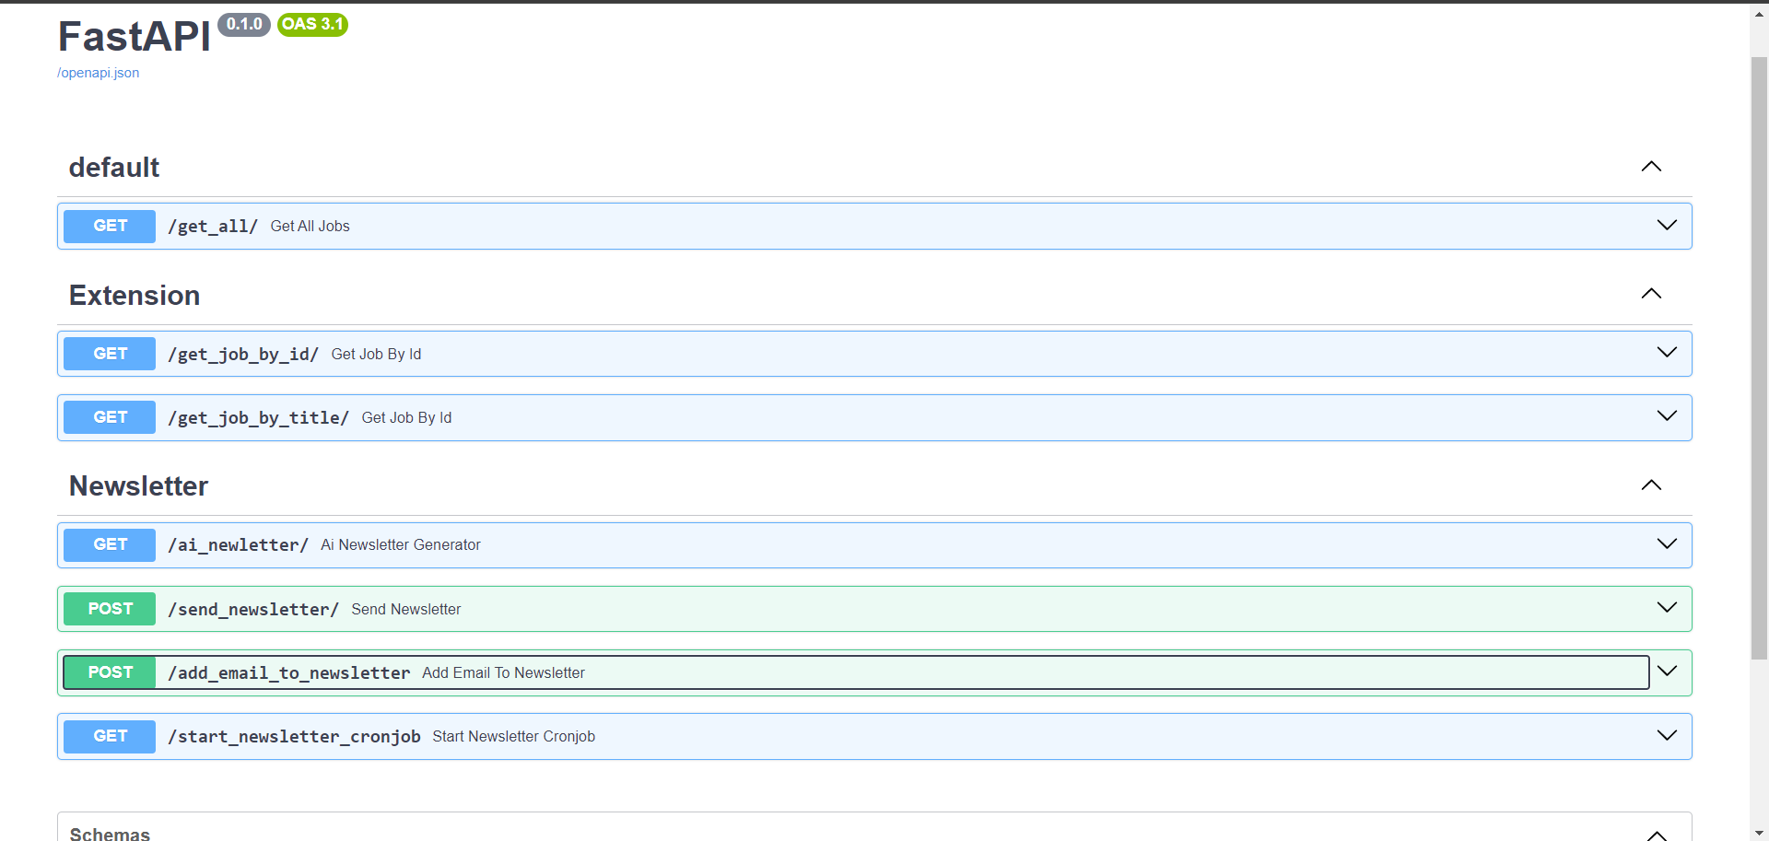Click the GET badge for /get_job_by_title/
1769x841 pixels.
tap(110, 417)
